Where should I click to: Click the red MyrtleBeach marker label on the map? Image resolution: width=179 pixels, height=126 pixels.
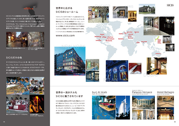point(111,39)
